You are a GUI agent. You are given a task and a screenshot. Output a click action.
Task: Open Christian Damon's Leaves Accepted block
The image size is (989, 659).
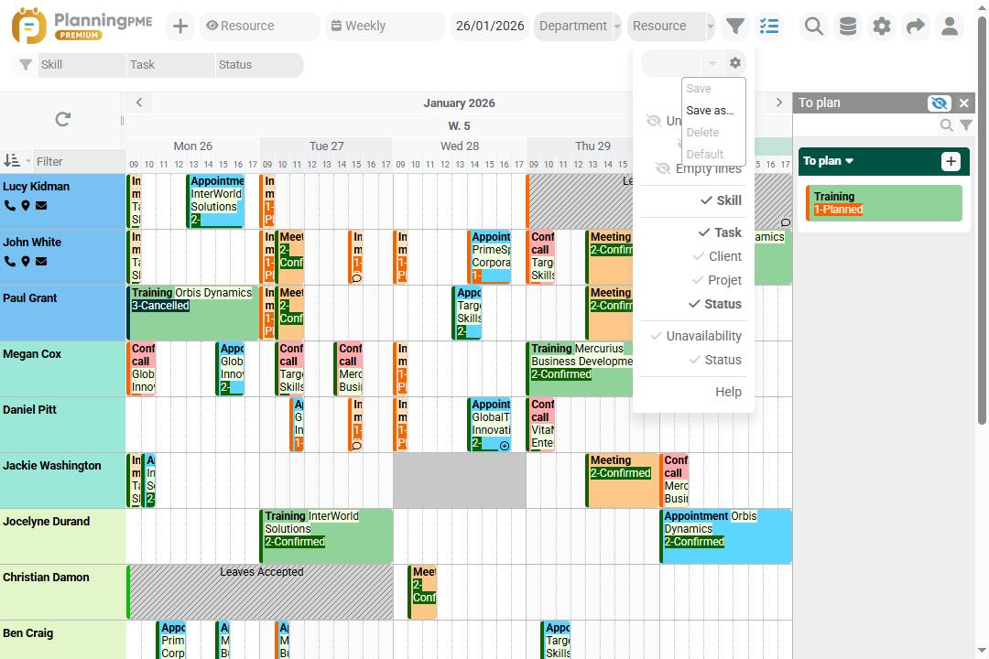point(261,592)
